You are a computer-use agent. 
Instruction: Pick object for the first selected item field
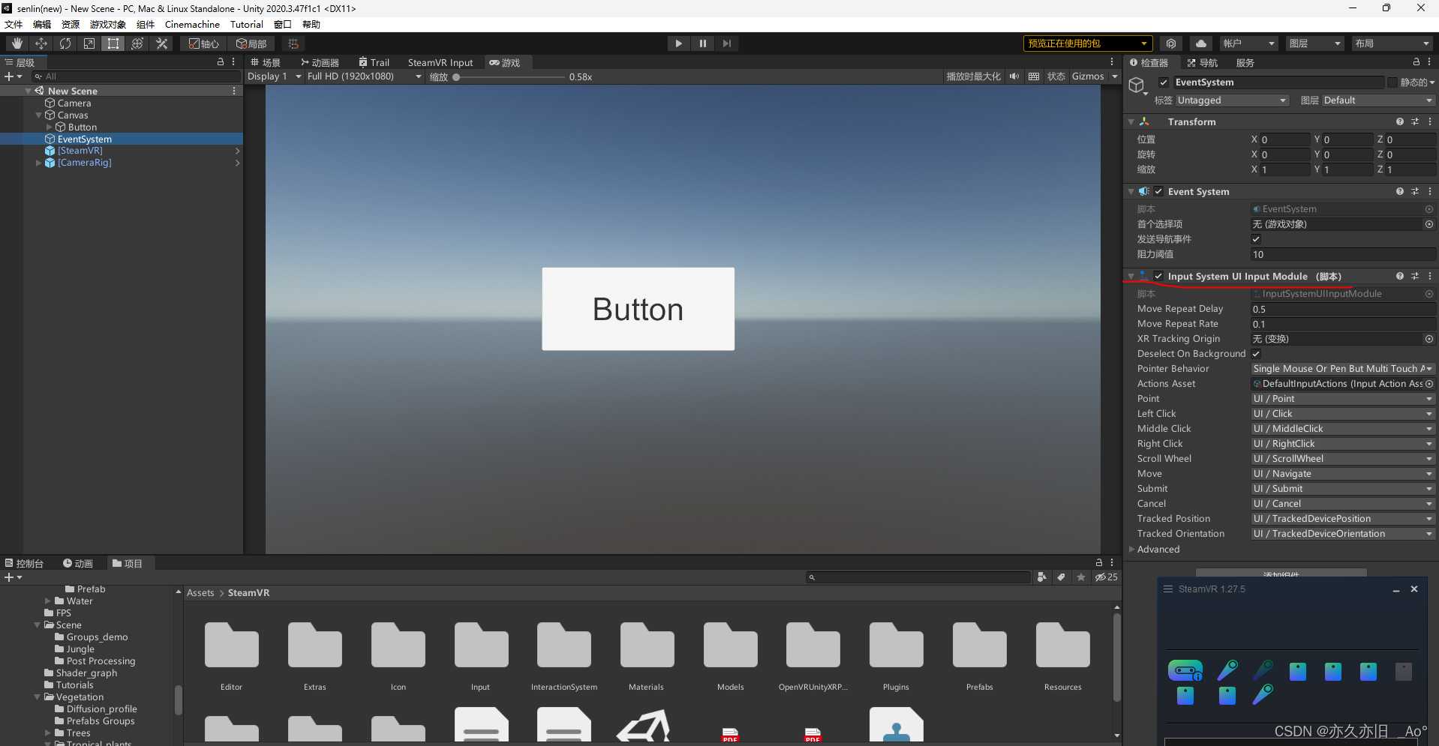[x=1429, y=224]
